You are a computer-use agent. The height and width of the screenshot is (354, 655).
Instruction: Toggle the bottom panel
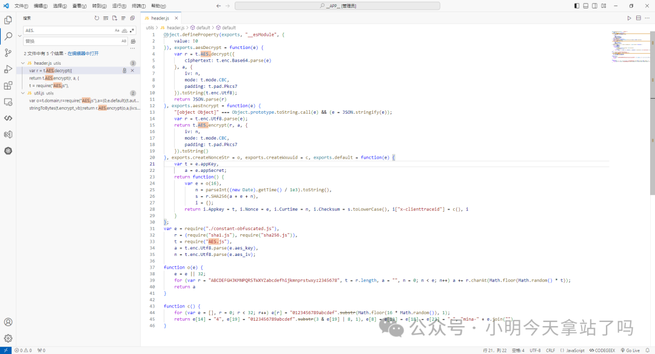[586, 6]
